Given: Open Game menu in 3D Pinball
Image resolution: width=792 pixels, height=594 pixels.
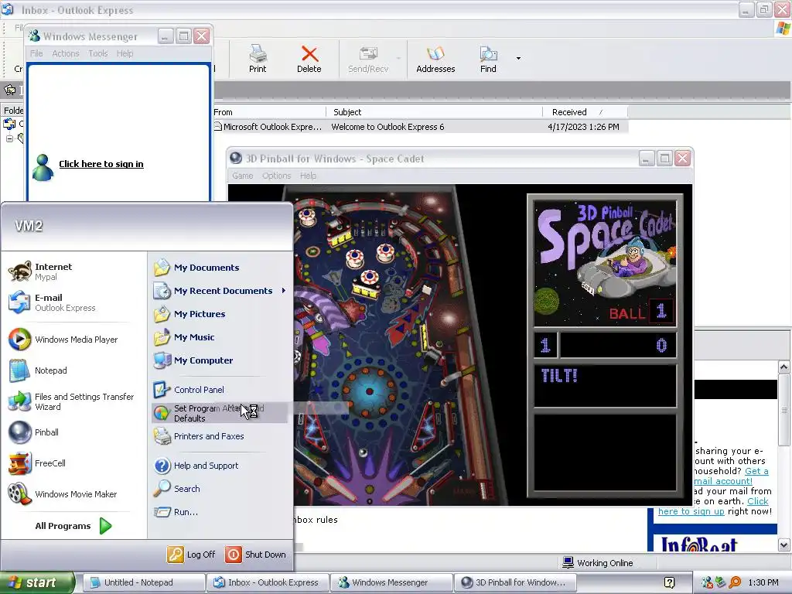Looking at the screenshot, I should pyautogui.click(x=242, y=176).
